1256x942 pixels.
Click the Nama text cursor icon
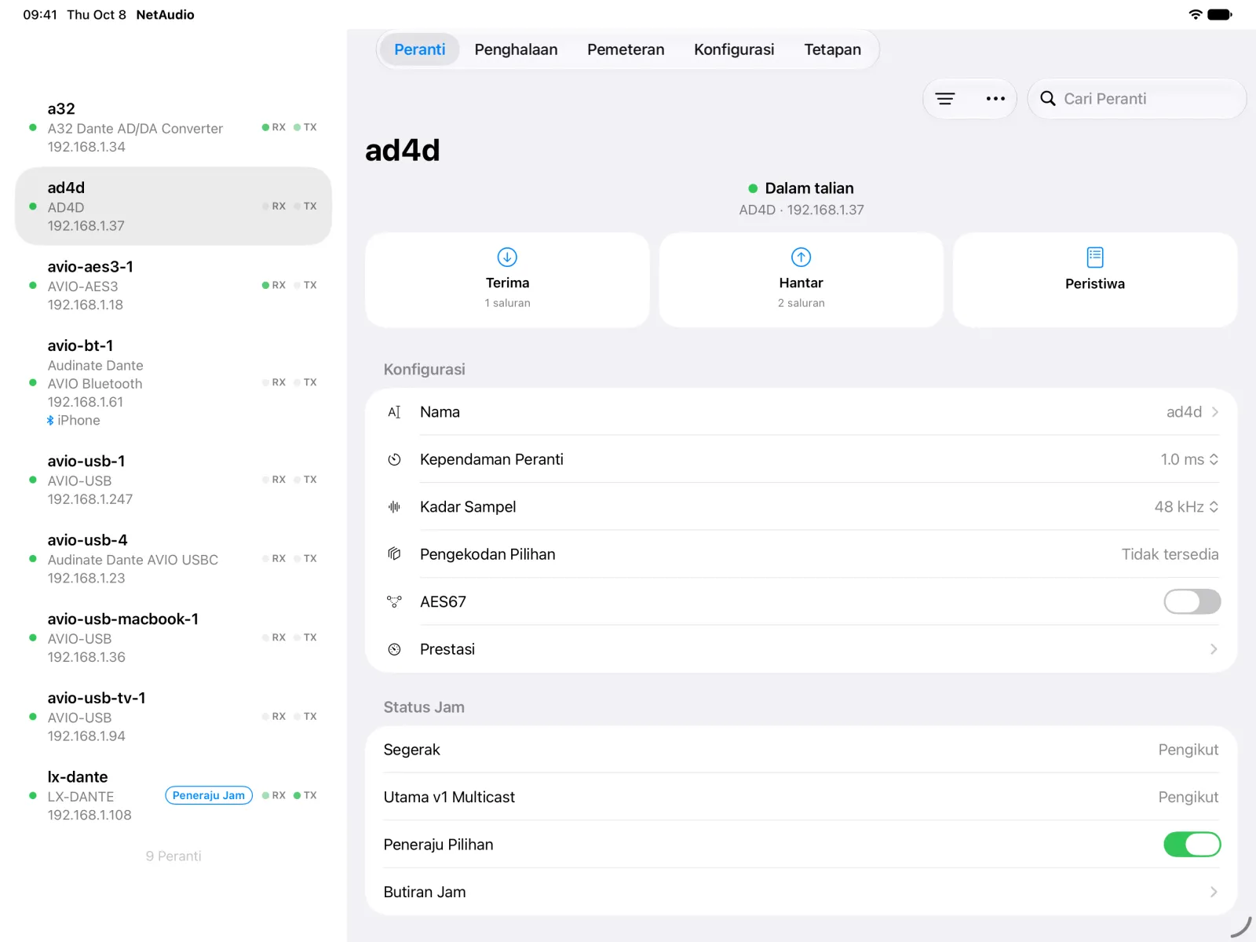394,412
